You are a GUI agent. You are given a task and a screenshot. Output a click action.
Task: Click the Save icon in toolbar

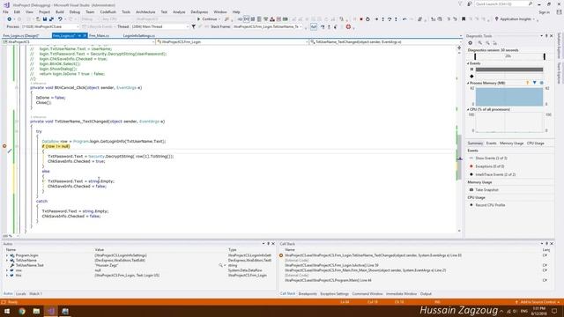45,19
